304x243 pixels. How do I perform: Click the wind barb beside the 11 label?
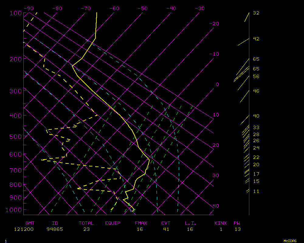(248, 191)
